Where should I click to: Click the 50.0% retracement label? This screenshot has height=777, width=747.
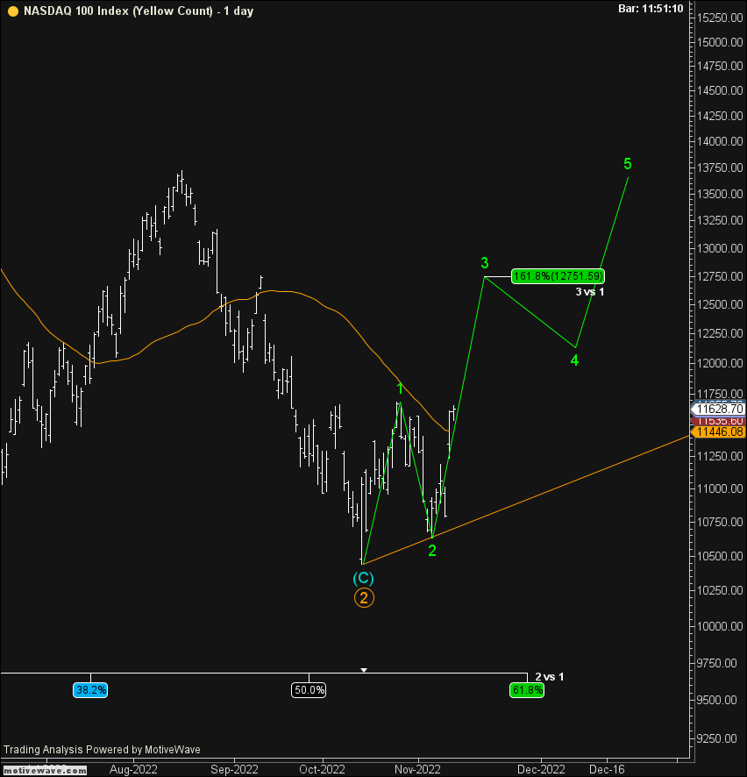pos(309,690)
